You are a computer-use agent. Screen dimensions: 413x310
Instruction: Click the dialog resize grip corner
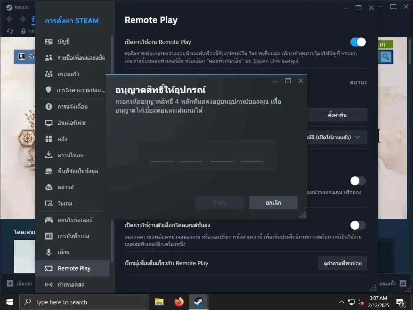[302, 215]
